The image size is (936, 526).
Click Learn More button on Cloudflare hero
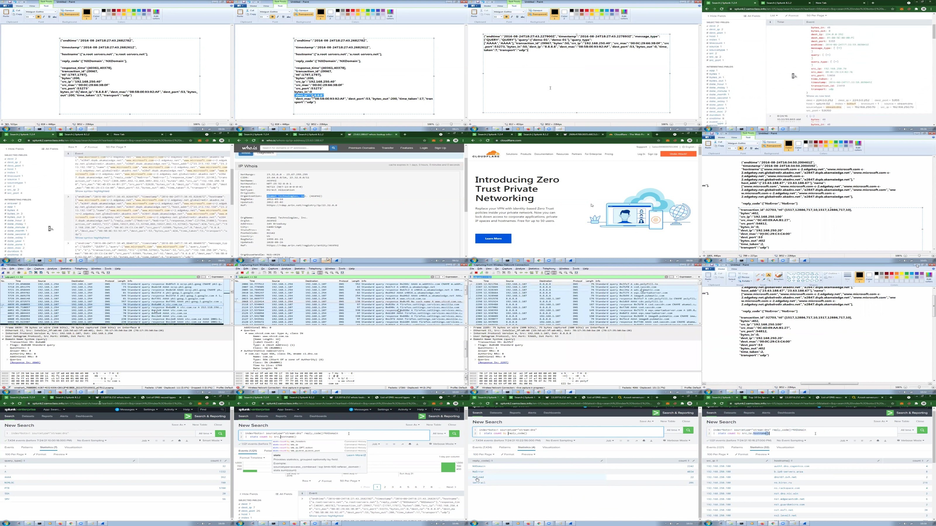pyautogui.click(x=493, y=238)
